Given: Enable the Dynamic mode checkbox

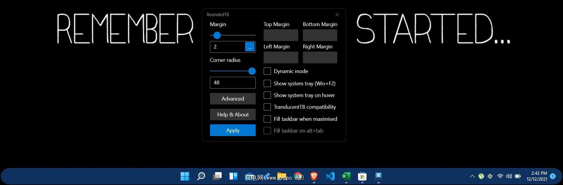Looking at the screenshot, I should [x=267, y=71].
